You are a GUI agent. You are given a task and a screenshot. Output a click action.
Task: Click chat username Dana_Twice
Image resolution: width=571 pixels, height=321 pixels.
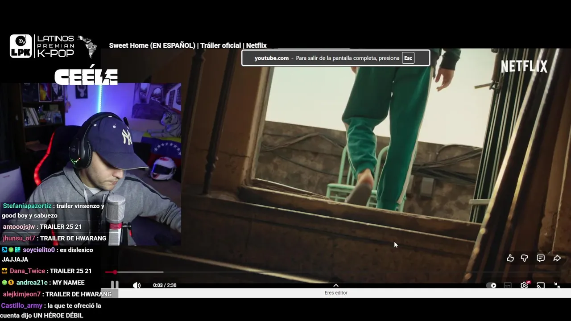coord(27,271)
